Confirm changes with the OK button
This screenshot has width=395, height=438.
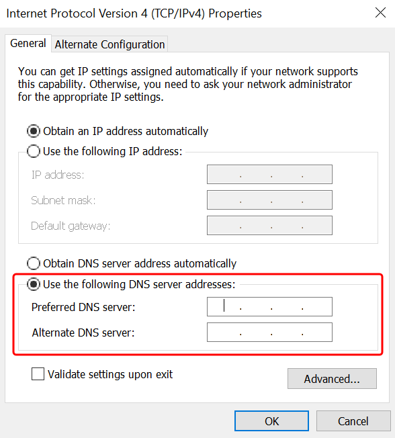(271, 421)
